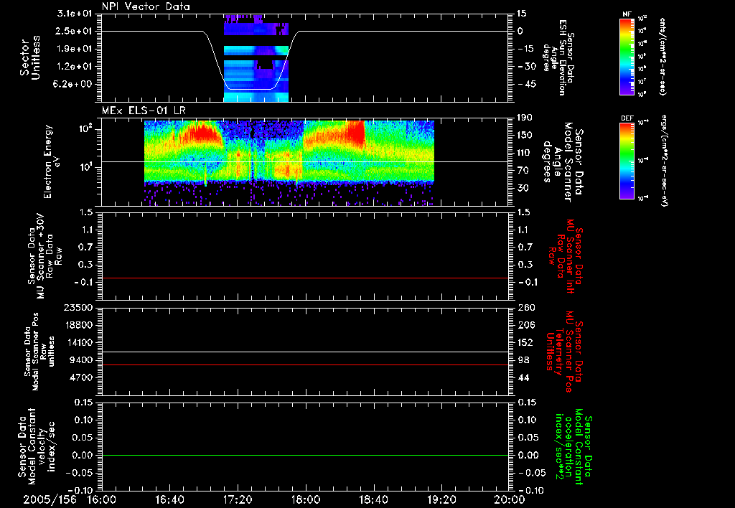Screen dimensions: 735x508
Task: Click the 3.1e+01 sector tick label
Action: pyautogui.click(x=75, y=14)
